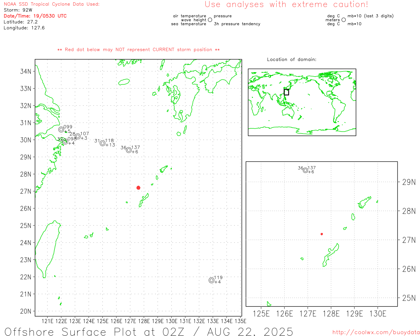420x336 pixels.
Task: Click the 'NOAA SSD Tropical Cyclone Data Used:' text
Action: pyautogui.click(x=52, y=4)
